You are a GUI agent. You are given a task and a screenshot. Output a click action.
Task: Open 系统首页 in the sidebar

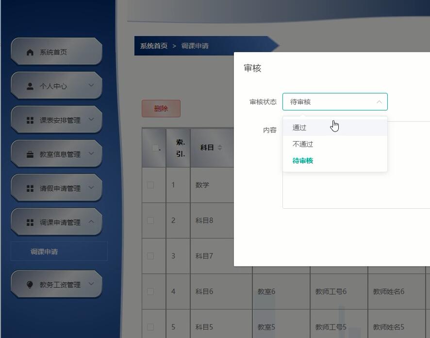[56, 51]
